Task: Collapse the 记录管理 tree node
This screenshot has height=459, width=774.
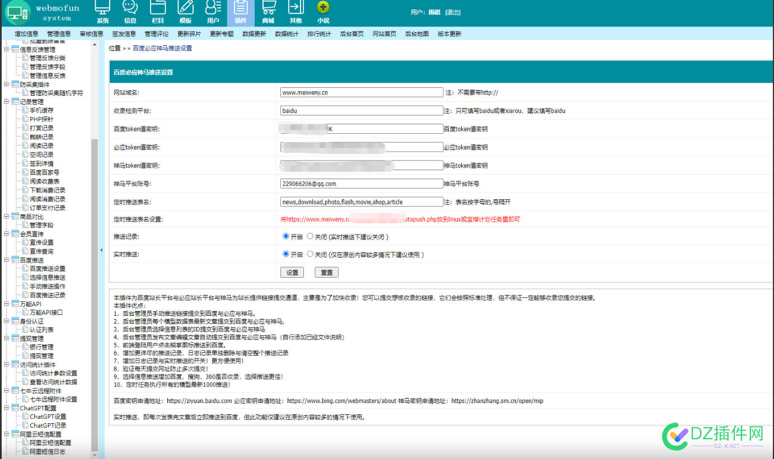Action: [x=6, y=102]
